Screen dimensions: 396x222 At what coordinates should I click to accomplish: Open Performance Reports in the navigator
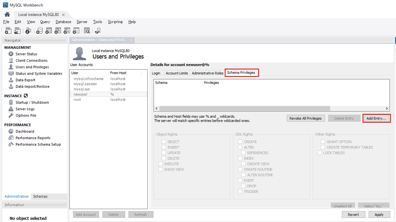(33, 138)
